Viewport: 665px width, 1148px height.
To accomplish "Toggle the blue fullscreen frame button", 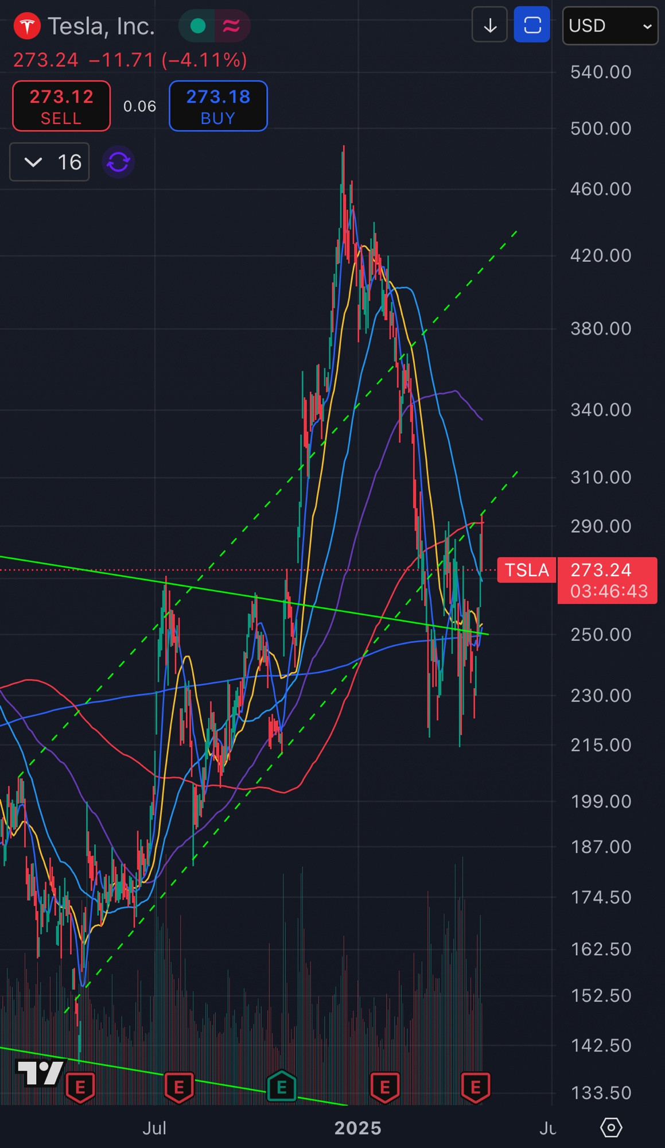I will (x=532, y=25).
